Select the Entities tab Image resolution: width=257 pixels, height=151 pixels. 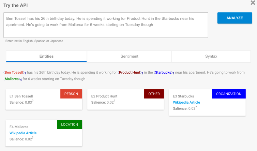pyautogui.click(x=46, y=56)
